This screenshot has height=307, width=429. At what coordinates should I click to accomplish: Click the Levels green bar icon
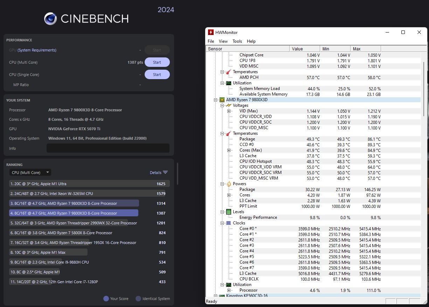(x=229, y=212)
